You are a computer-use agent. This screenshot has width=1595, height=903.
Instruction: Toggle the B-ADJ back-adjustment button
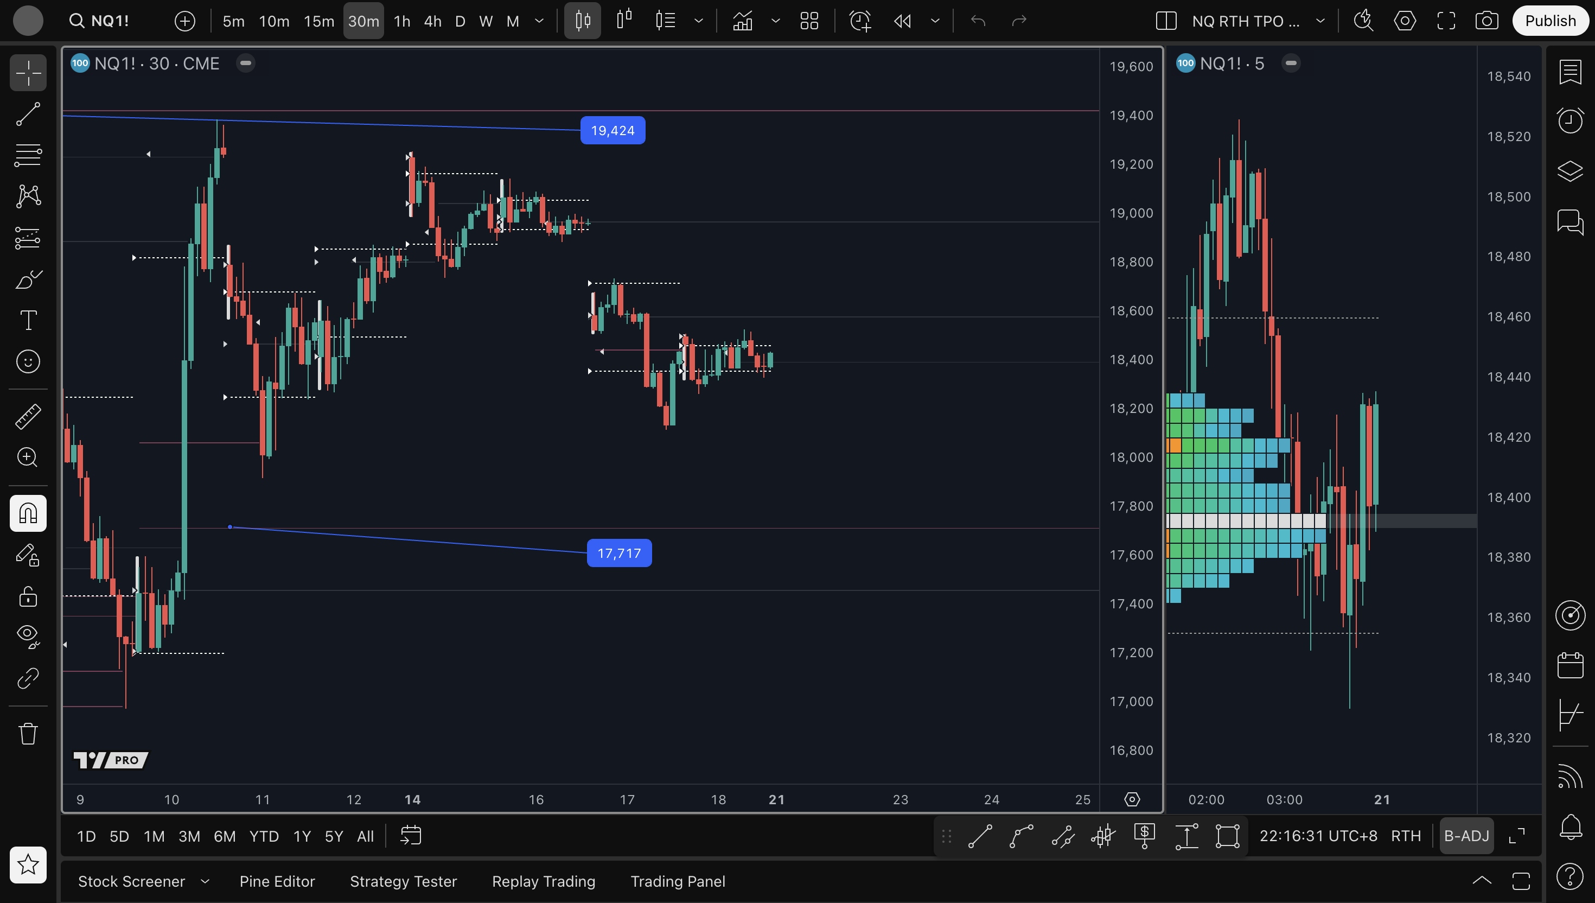(1466, 836)
